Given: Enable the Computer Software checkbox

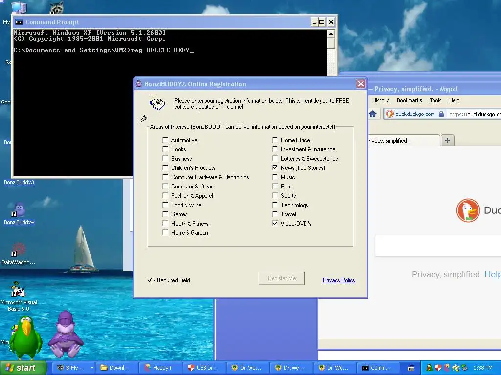Looking at the screenshot, I should tap(165, 186).
